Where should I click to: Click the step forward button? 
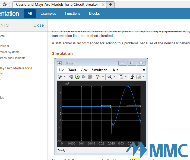pos(84,77)
